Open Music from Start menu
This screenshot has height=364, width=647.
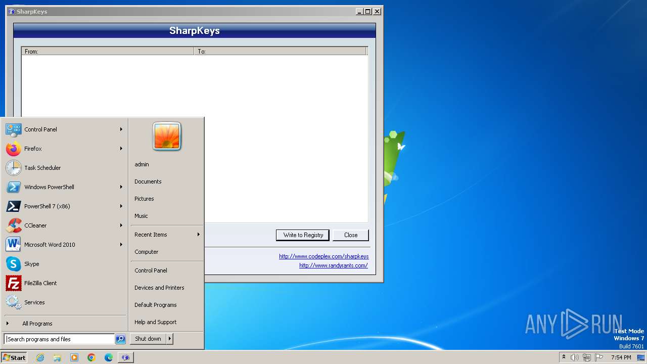(167, 216)
